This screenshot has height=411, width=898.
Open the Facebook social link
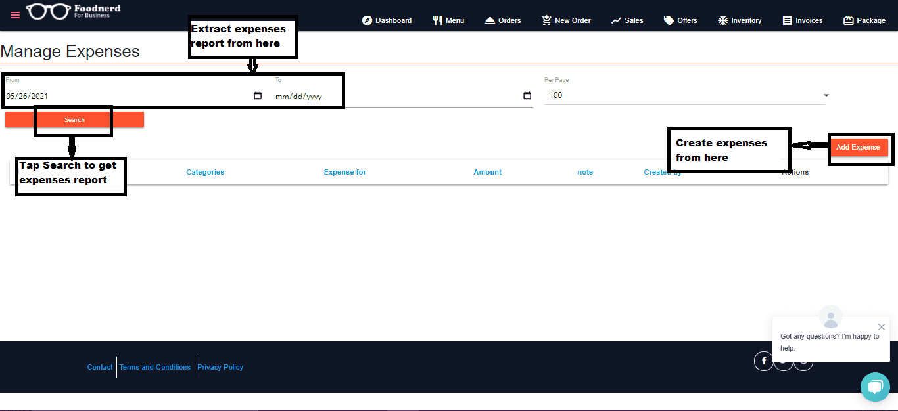[x=763, y=360]
